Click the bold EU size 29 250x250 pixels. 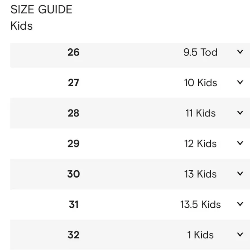73,144
